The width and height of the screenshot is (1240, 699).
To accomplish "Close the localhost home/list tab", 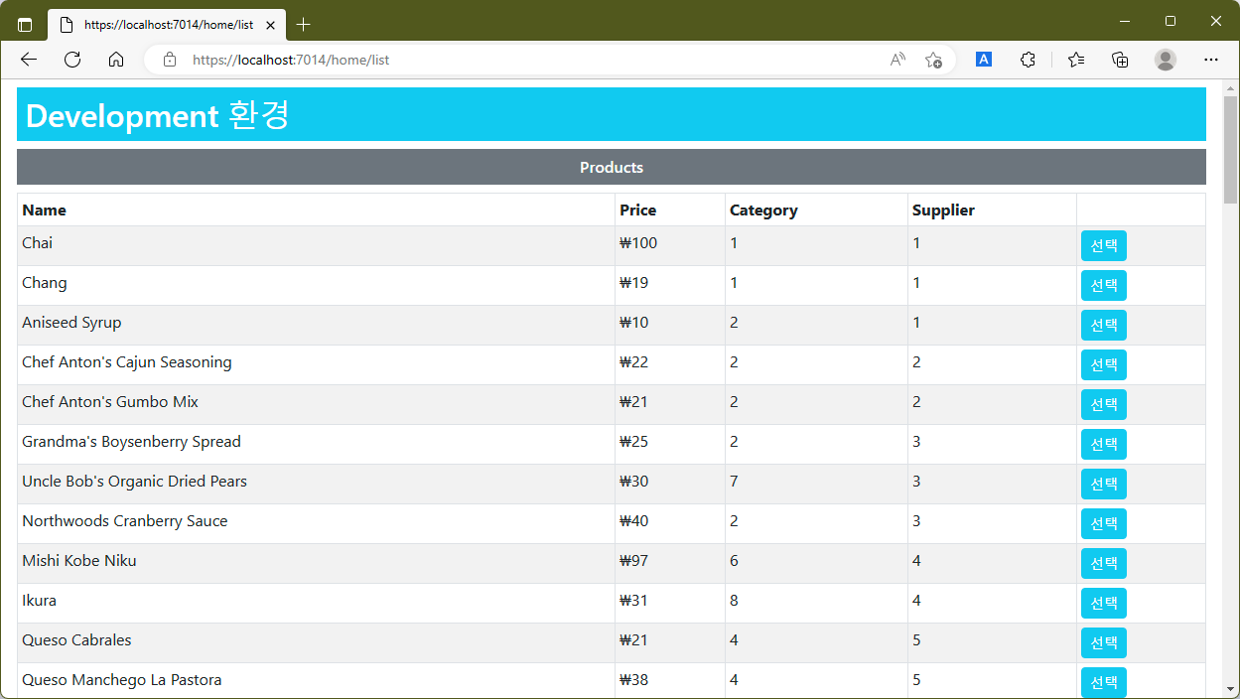I will coord(271,25).
